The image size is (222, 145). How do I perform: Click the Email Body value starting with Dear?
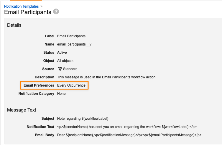(129, 135)
